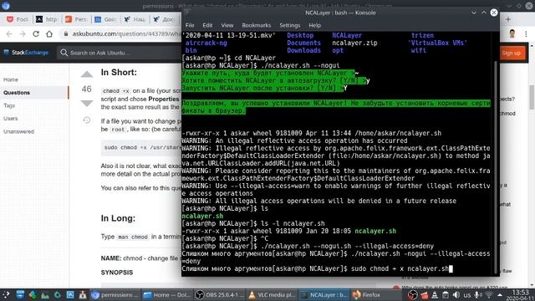The width and height of the screenshot is (535, 301).
Task: Open the volume tray icon
Action: pos(456,295)
